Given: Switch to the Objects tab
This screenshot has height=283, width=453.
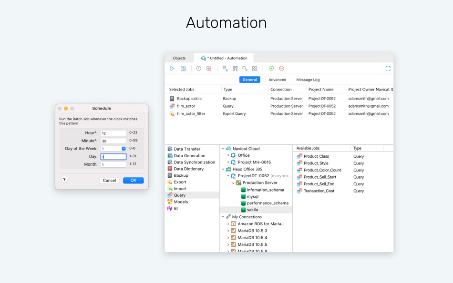Looking at the screenshot, I should 179,58.
